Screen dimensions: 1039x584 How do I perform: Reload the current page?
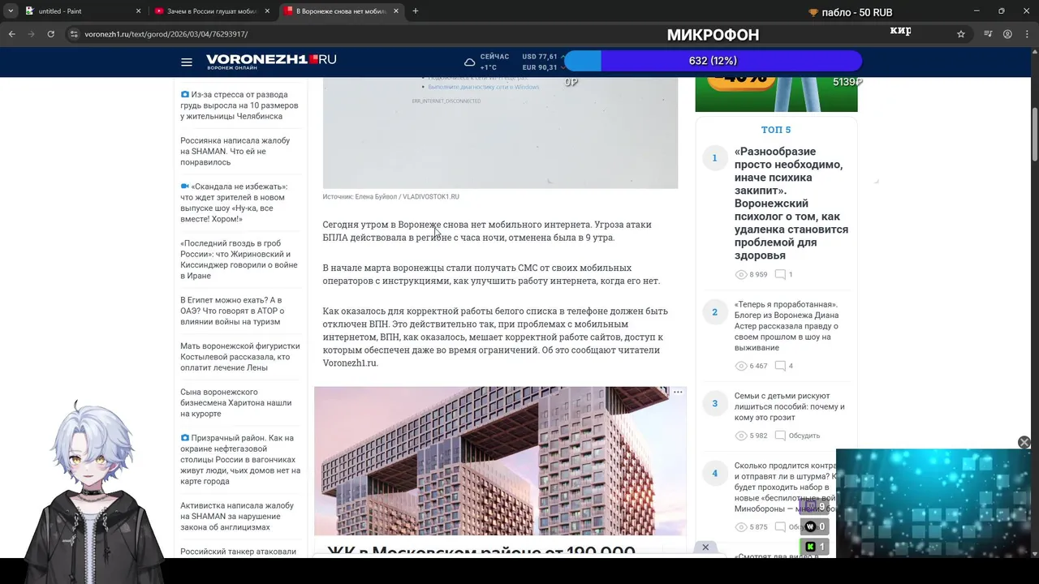point(50,34)
